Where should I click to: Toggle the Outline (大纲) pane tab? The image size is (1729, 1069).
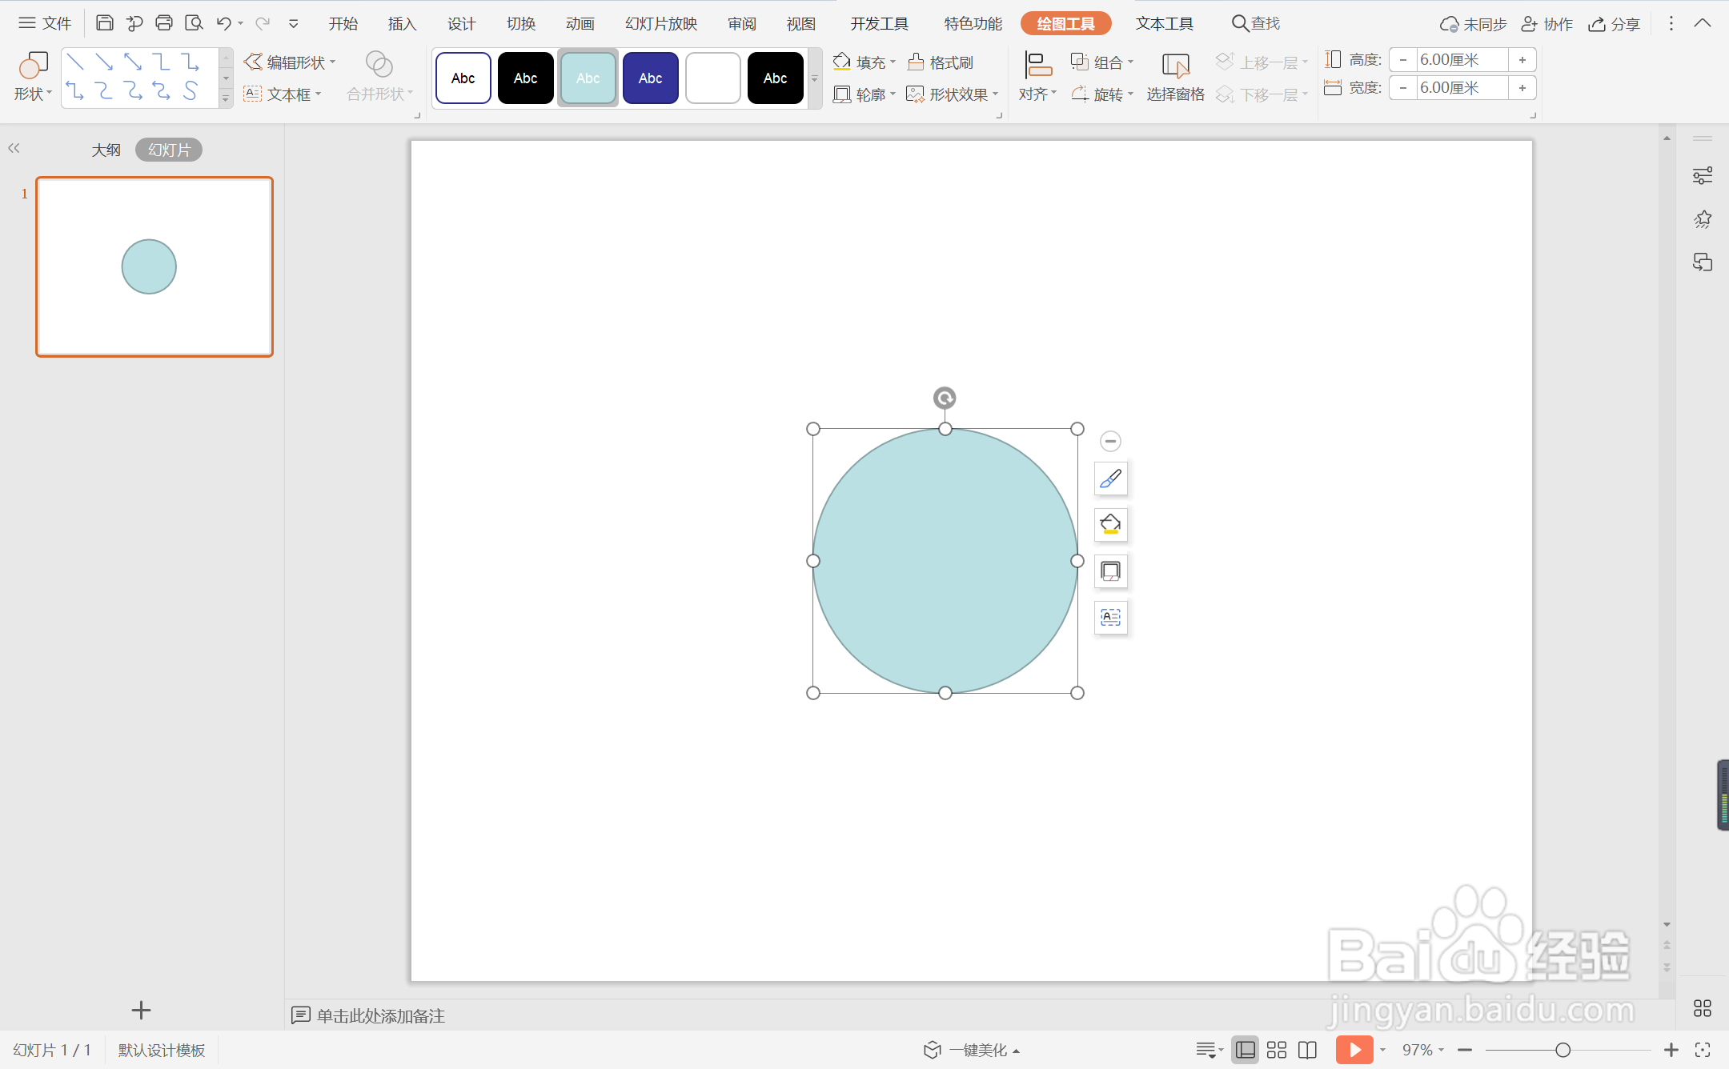106,150
